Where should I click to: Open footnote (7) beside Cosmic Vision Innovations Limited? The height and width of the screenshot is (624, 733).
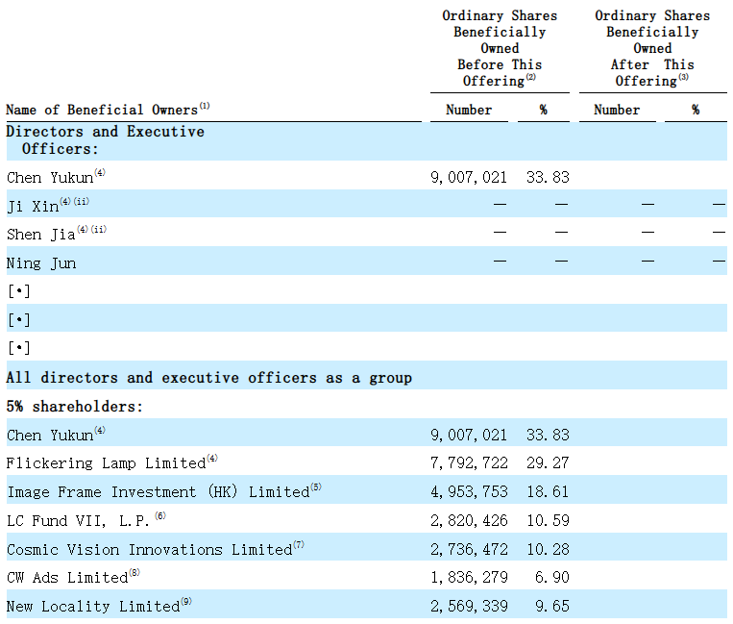[299, 545]
